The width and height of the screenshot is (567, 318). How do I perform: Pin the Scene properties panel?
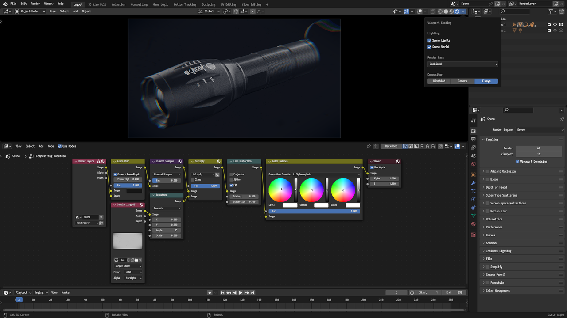[x=562, y=119]
